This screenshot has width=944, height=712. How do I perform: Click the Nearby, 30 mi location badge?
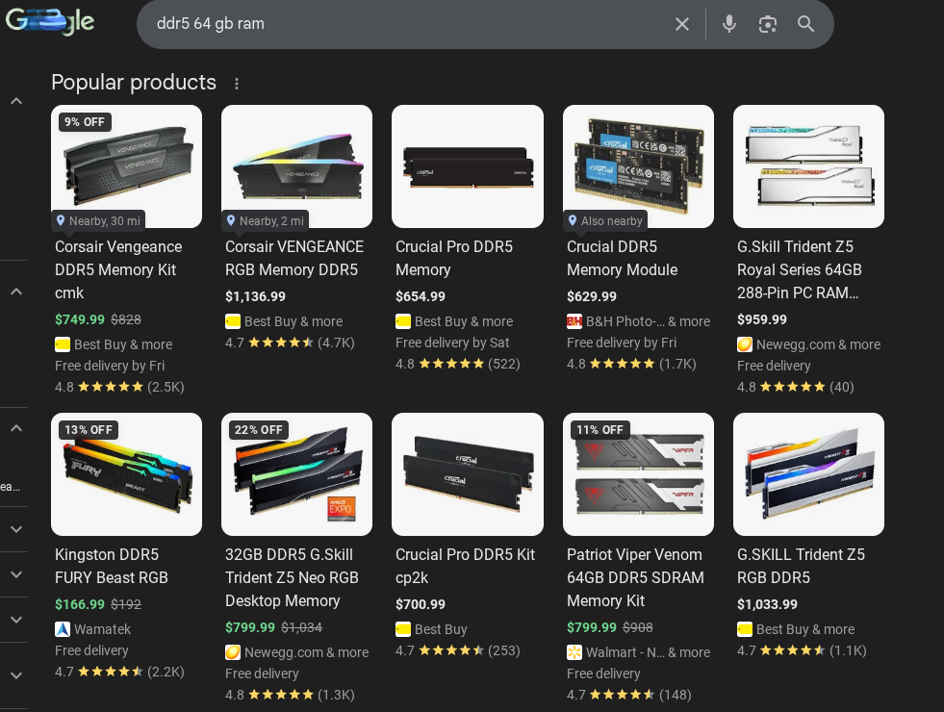[98, 221]
